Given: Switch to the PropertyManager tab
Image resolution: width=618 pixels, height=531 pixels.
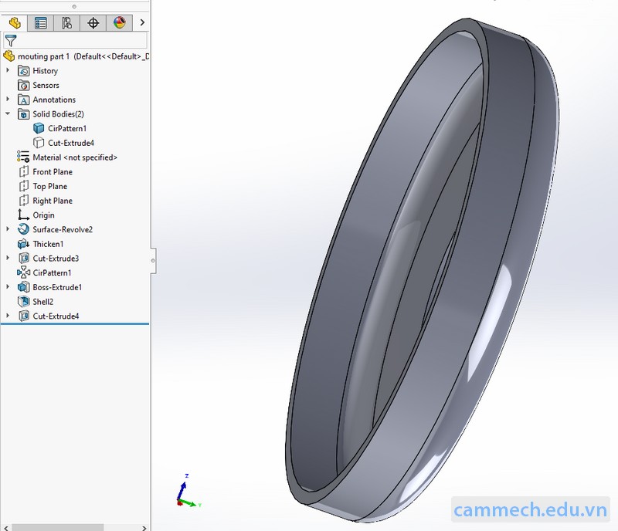Looking at the screenshot, I should [39, 22].
